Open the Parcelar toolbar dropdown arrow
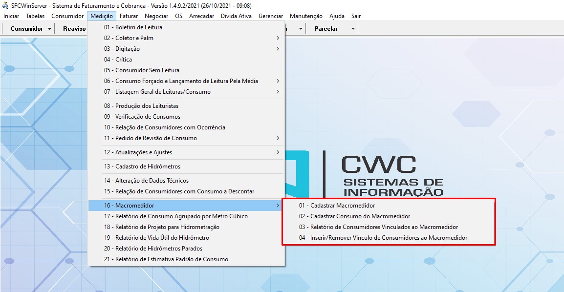The image size is (564, 292). 353,29
